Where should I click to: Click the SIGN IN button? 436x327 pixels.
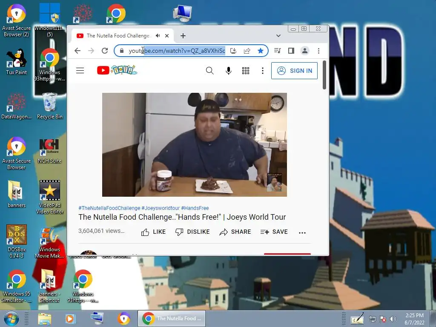[x=294, y=71]
